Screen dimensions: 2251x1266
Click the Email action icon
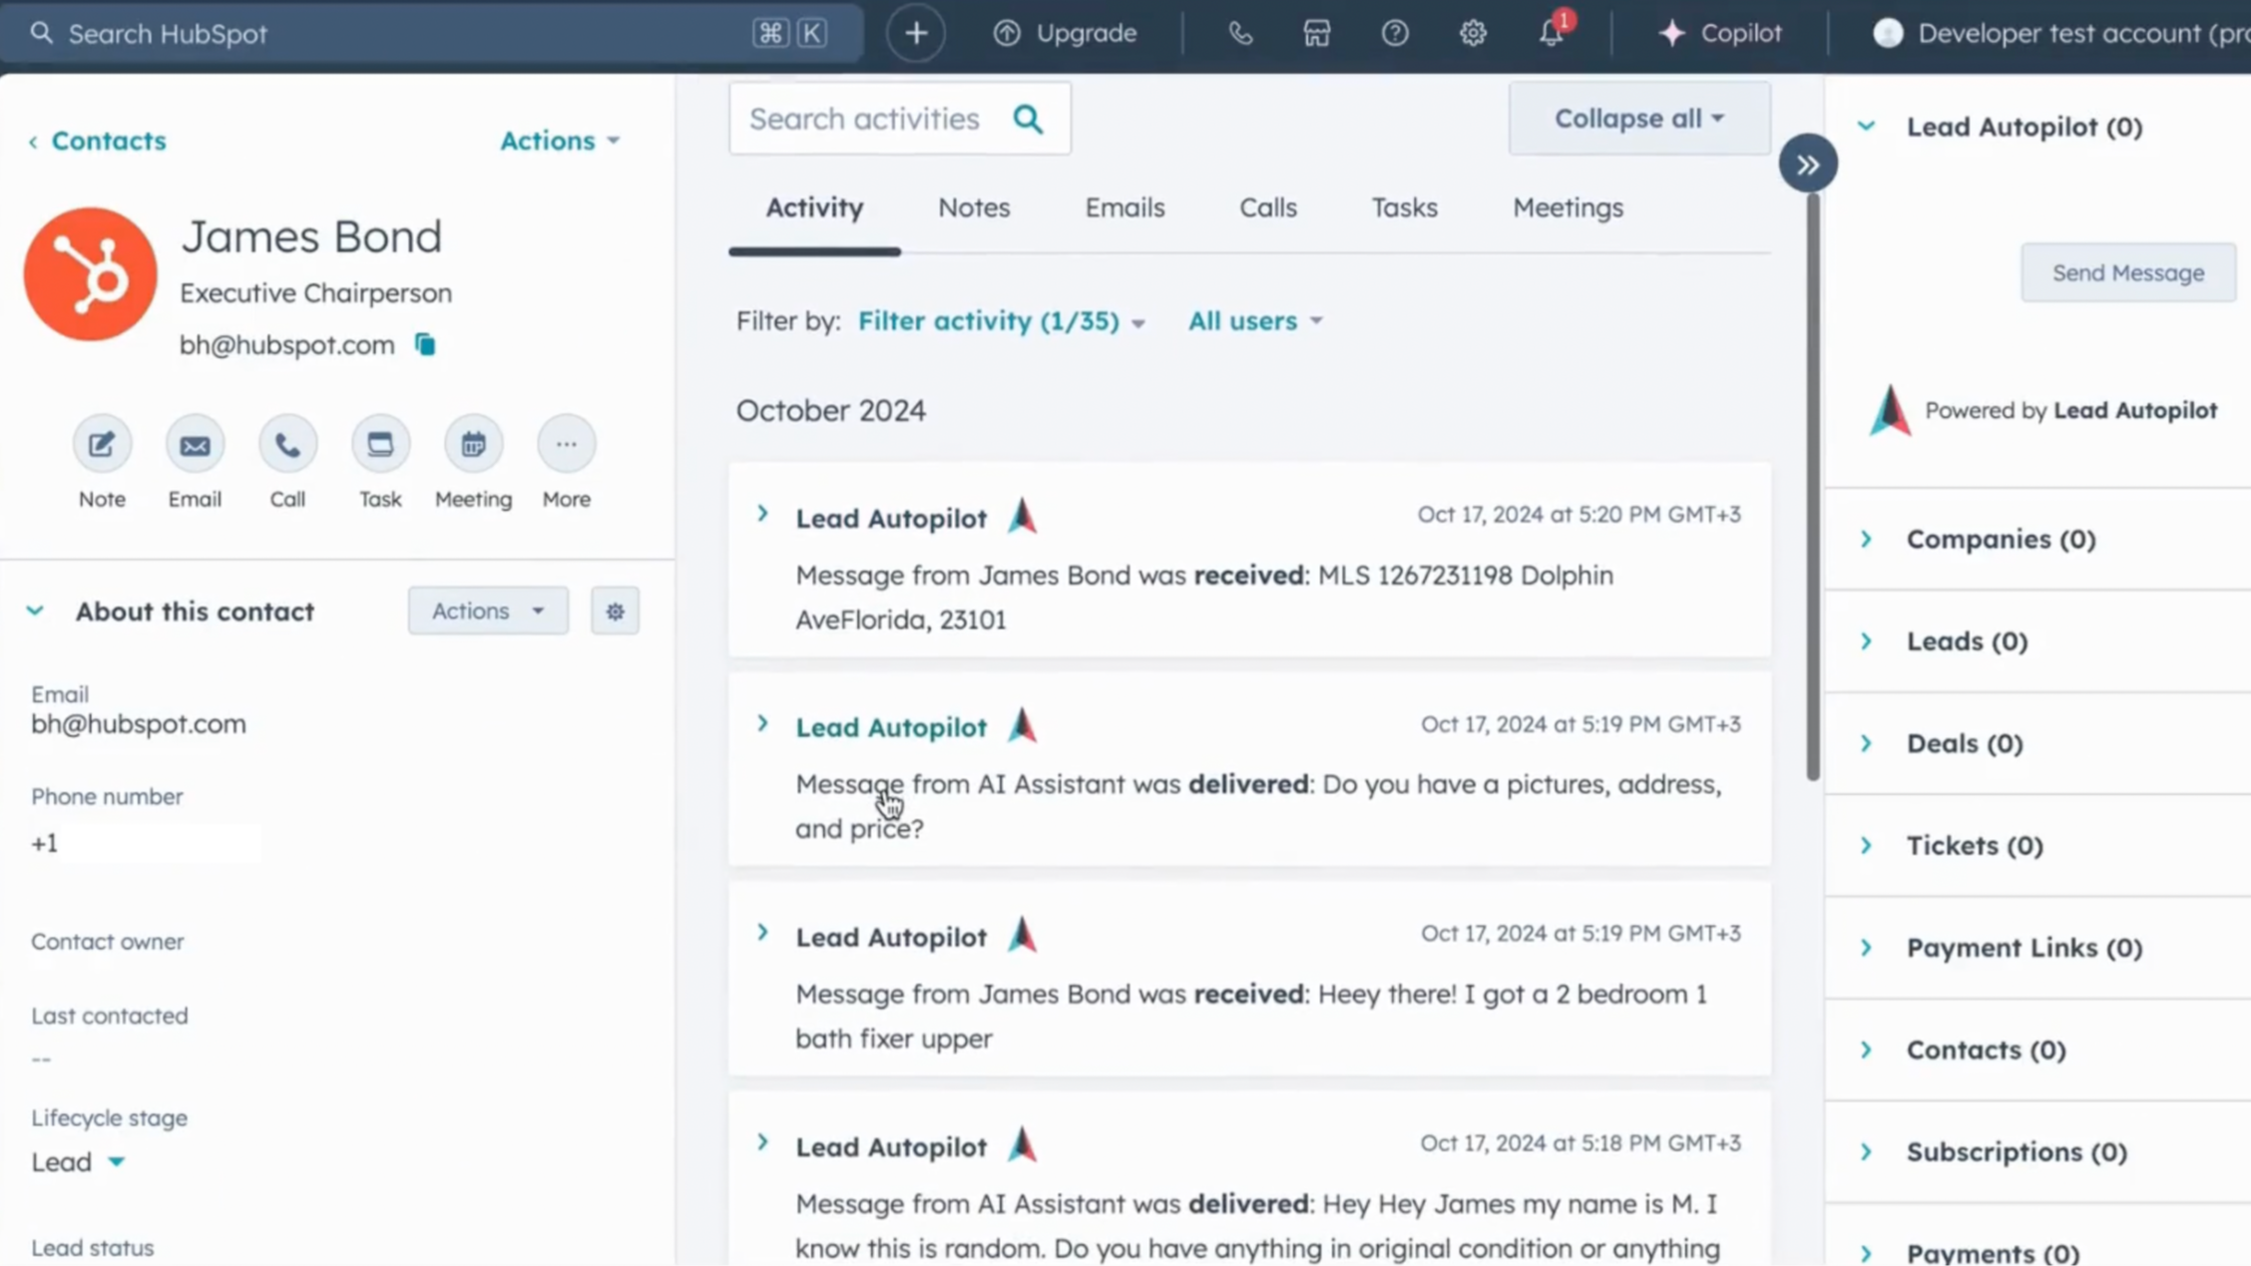(195, 445)
